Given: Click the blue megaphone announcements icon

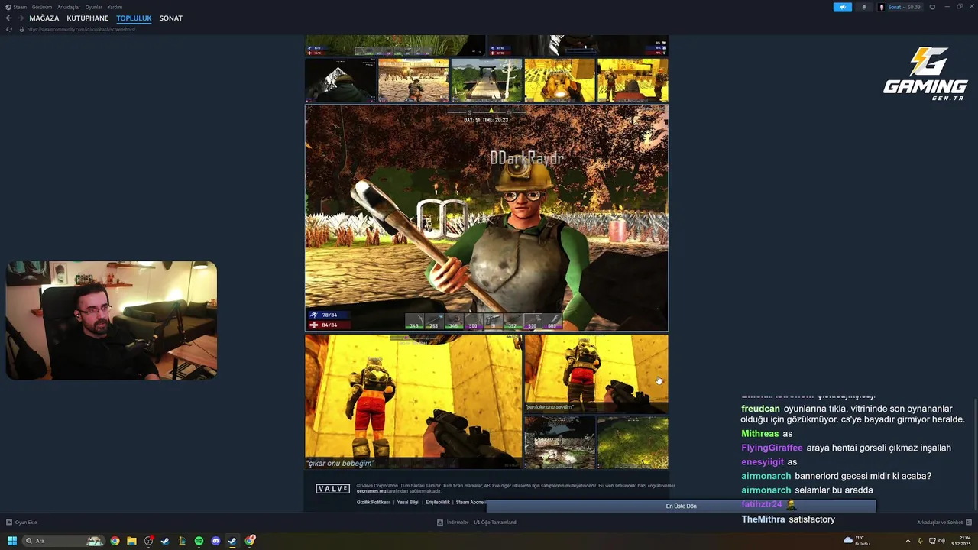Looking at the screenshot, I should pyautogui.click(x=843, y=7).
